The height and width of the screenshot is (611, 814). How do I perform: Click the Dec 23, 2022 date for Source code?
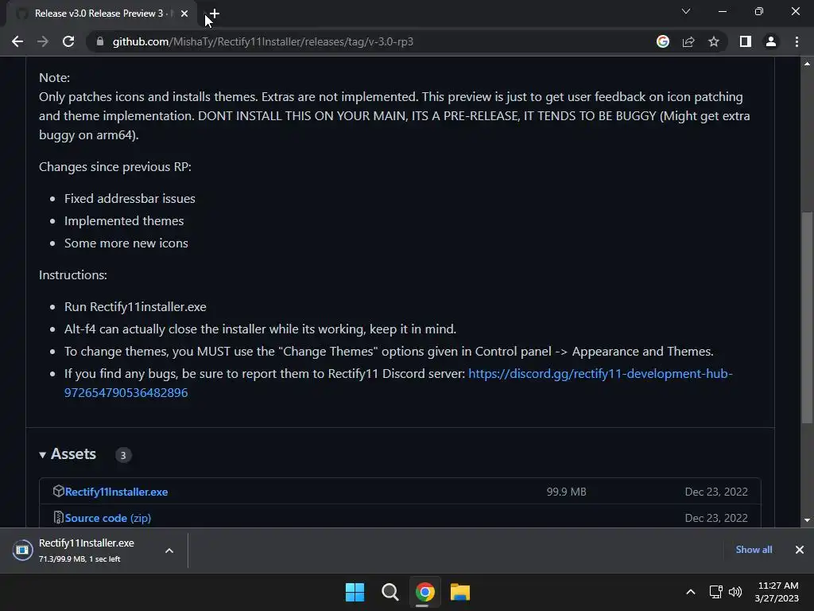coord(716,518)
